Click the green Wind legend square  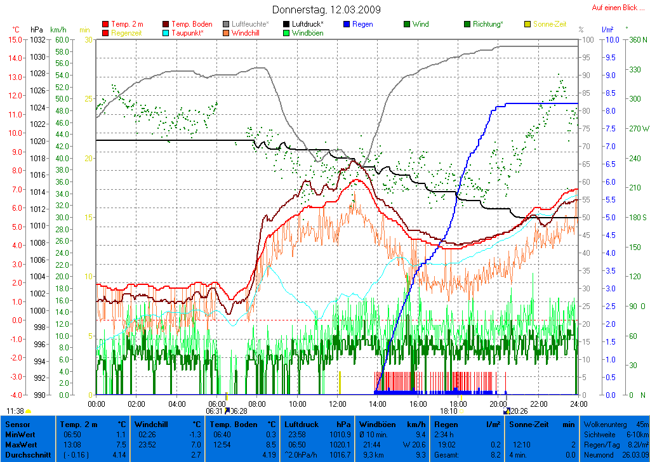407,25
